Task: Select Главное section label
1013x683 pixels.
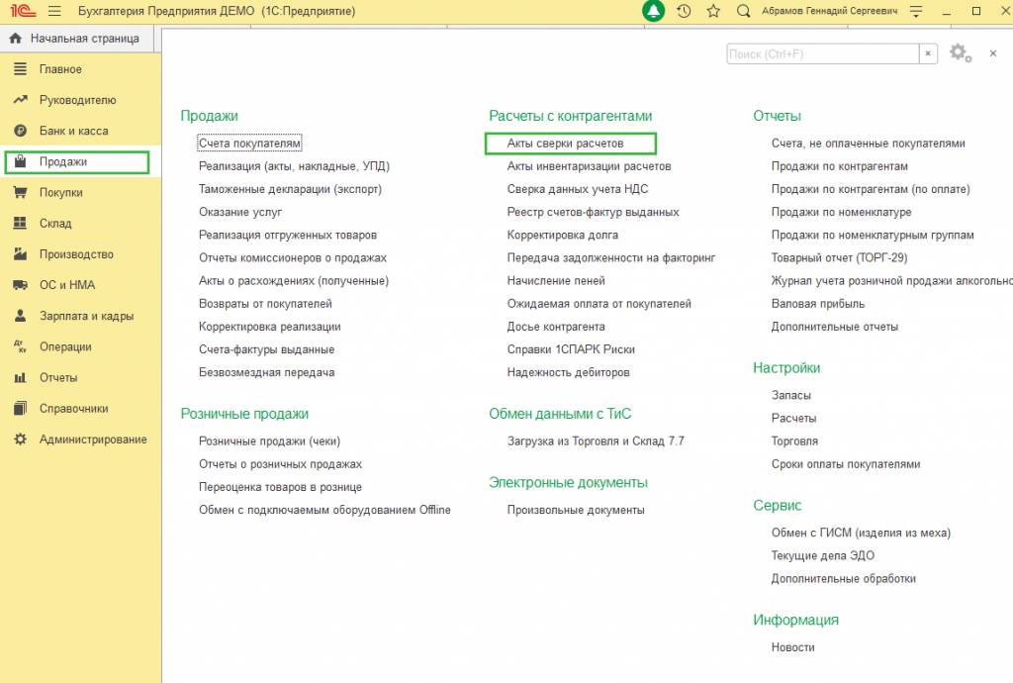Action: point(60,69)
